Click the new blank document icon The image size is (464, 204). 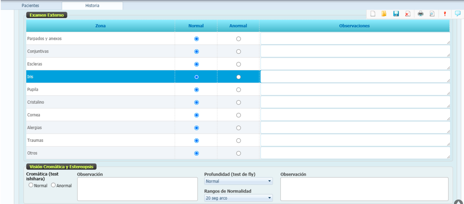point(373,14)
